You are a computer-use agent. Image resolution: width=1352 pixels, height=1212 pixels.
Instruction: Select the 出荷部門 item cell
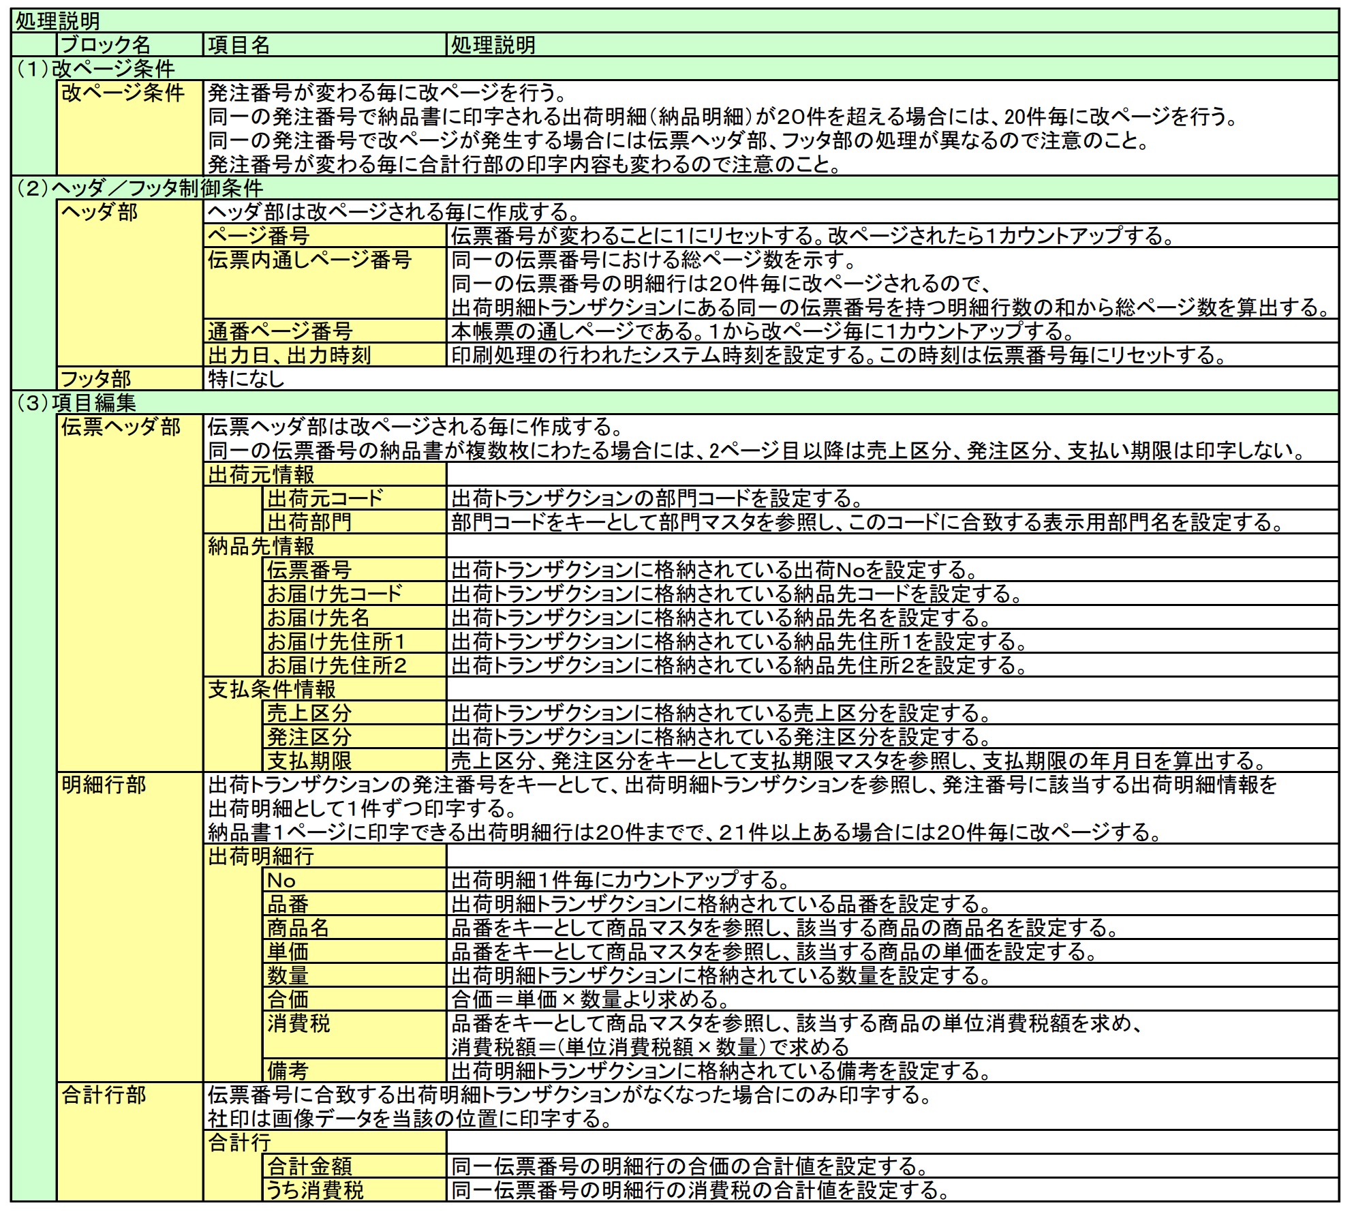point(354,522)
